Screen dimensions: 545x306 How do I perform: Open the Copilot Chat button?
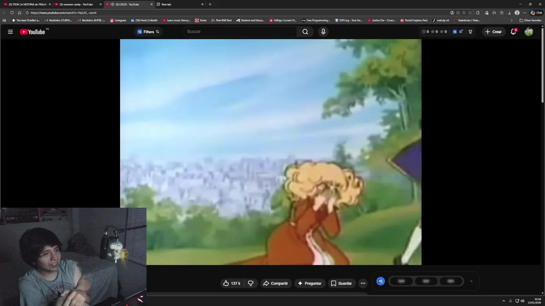pos(536,13)
